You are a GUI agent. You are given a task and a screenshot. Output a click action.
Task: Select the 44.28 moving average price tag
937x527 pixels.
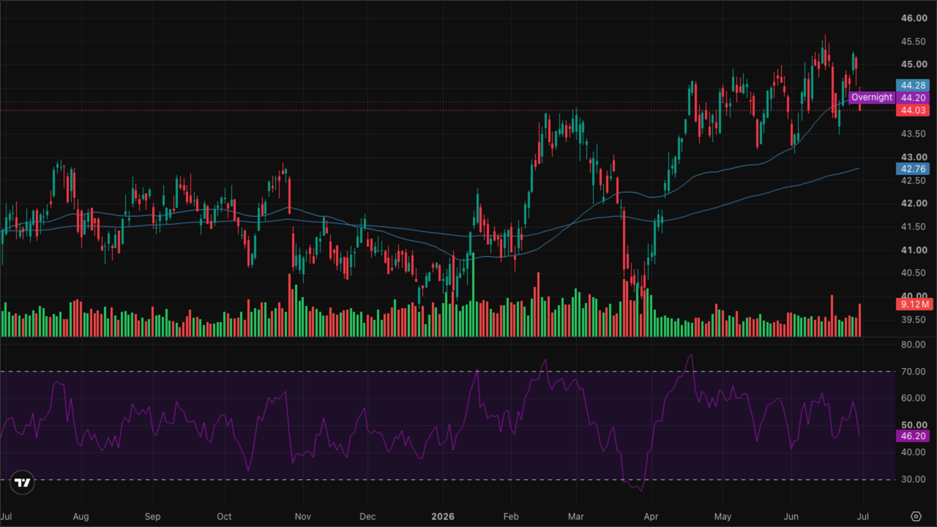912,85
